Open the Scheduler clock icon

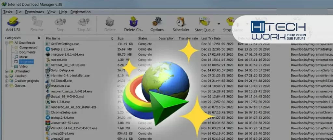coord(181,22)
